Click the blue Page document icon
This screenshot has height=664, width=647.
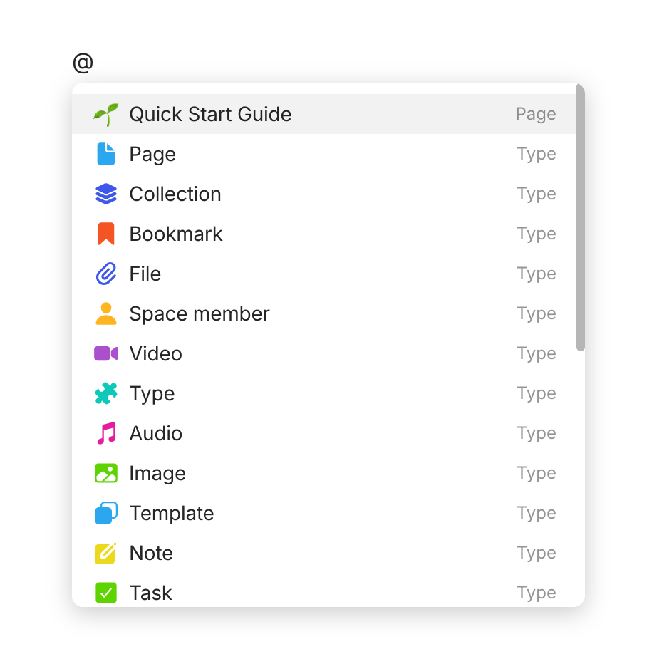106,155
